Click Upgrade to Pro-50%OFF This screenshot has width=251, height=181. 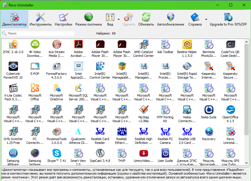pyautogui.click(x=228, y=19)
